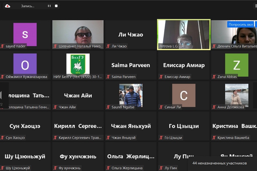
Task: Pause the cloud recording
Action: (49, 6)
